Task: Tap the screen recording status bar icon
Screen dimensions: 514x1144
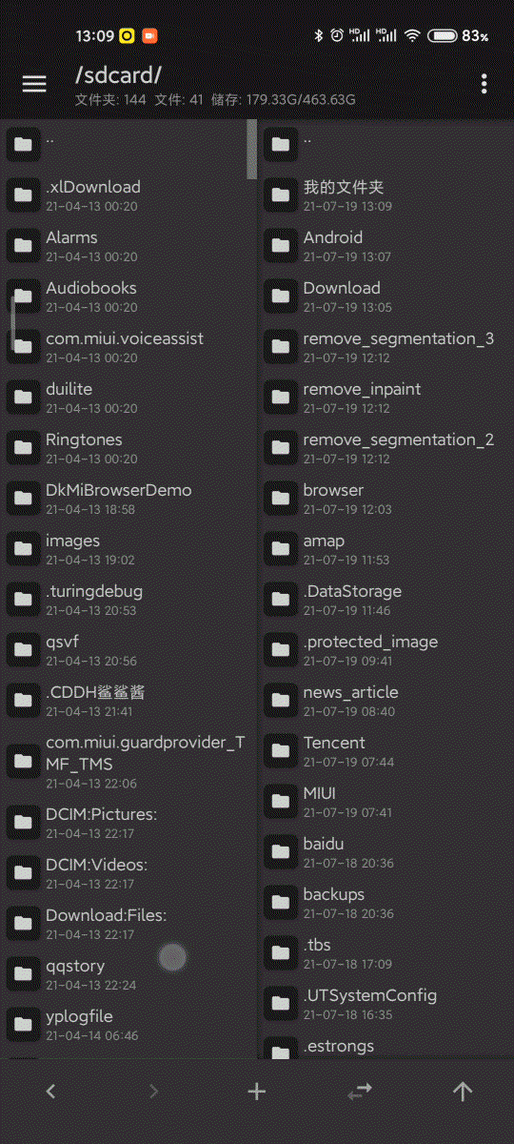Action: [x=150, y=35]
